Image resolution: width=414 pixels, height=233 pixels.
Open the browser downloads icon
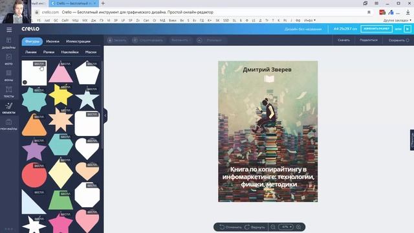coord(408,12)
